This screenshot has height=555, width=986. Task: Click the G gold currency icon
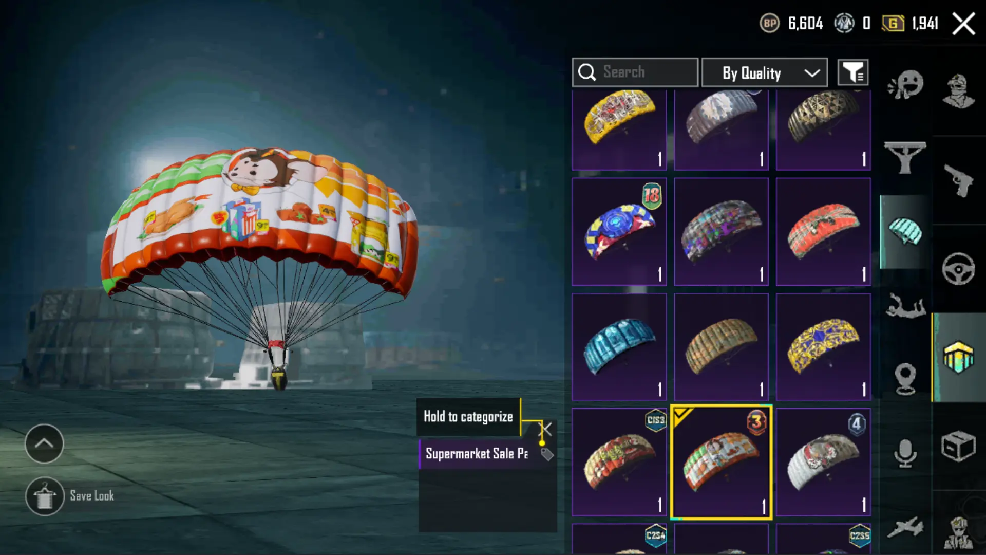[893, 23]
